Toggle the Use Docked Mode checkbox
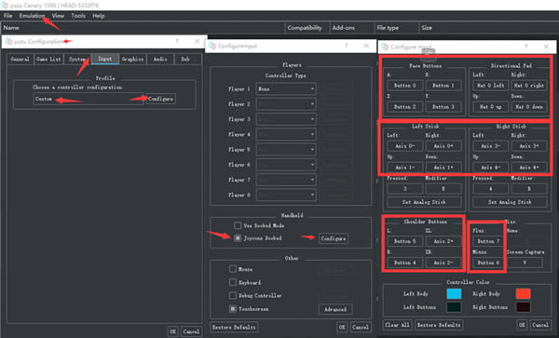The image size is (559, 338). click(x=238, y=225)
